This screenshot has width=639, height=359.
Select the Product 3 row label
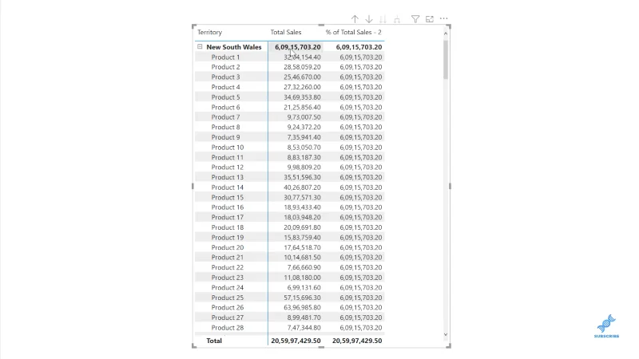pos(225,77)
